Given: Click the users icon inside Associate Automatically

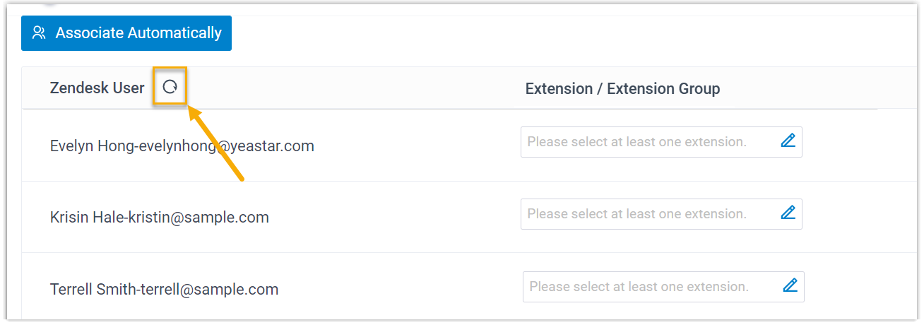Looking at the screenshot, I should pos(39,33).
